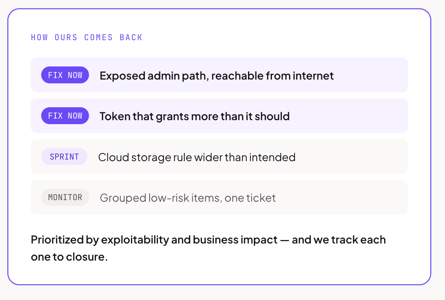Click empty space right of Grouped items row
Screen dimensions: 445x300
342,197
